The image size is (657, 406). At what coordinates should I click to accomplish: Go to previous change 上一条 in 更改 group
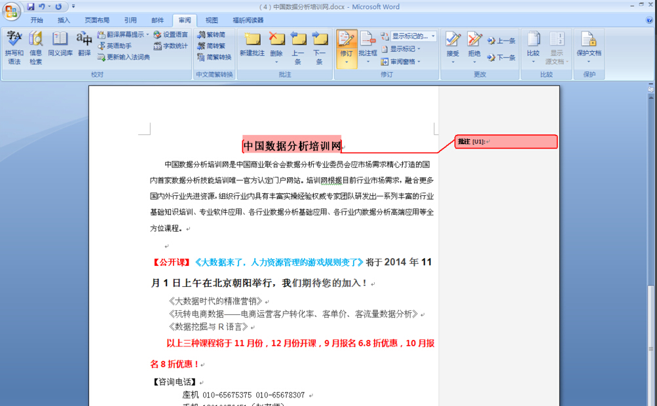(502, 41)
